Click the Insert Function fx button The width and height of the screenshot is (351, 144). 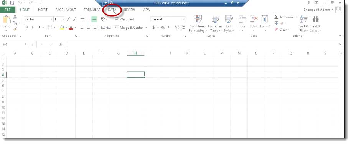(x=61, y=45)
